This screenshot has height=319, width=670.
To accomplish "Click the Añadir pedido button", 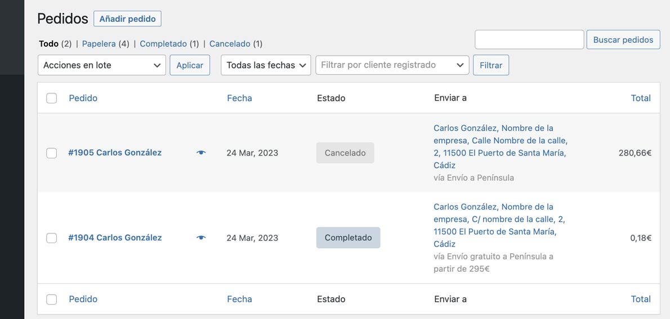I will (127, 19).
